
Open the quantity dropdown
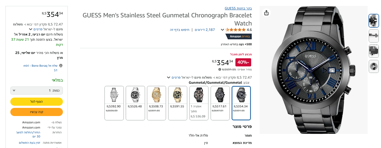36,91
